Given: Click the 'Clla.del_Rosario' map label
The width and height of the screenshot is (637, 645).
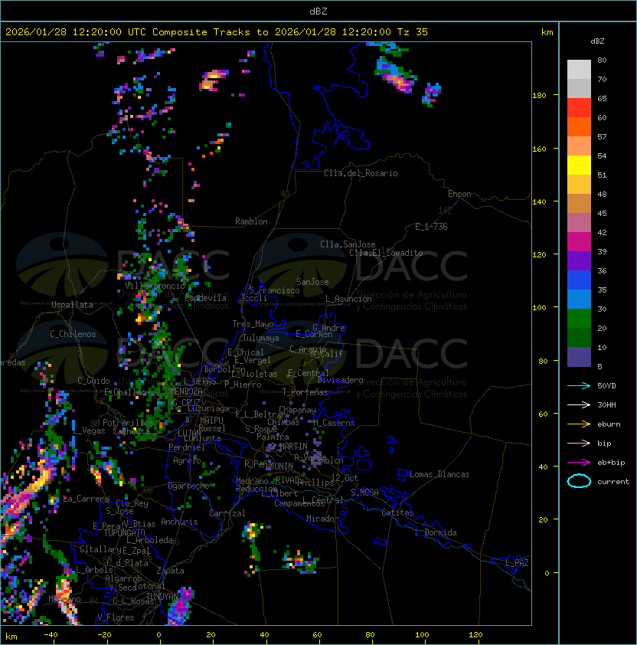Looking at the screenshot, I should 361,173.
